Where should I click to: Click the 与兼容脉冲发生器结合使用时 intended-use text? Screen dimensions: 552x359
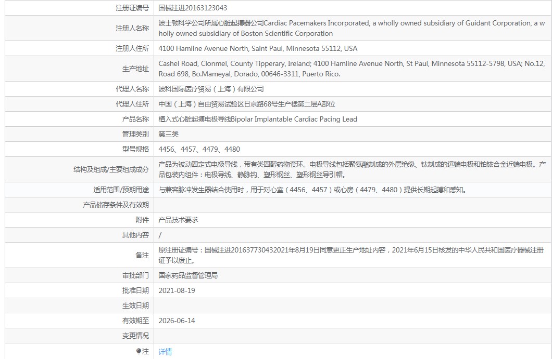[312, 190]
